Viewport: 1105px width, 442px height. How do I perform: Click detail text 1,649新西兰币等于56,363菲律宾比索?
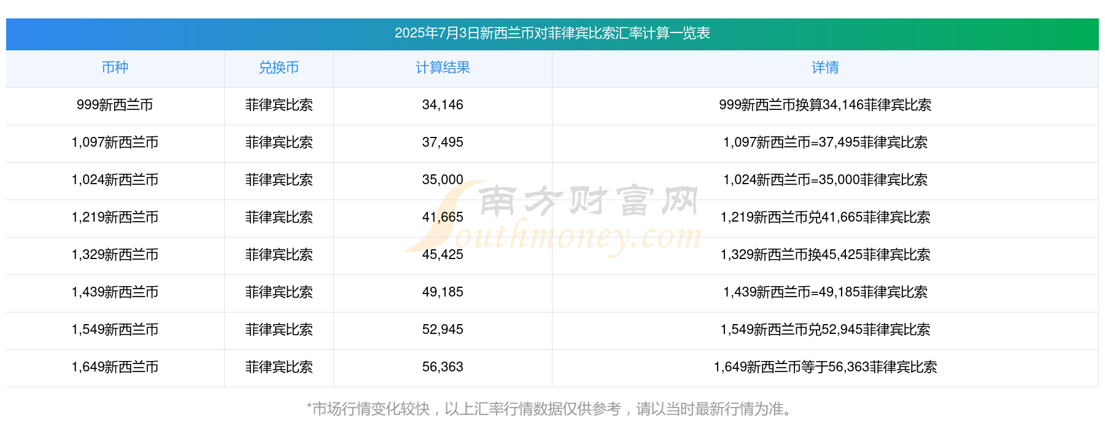pos(825,367)
